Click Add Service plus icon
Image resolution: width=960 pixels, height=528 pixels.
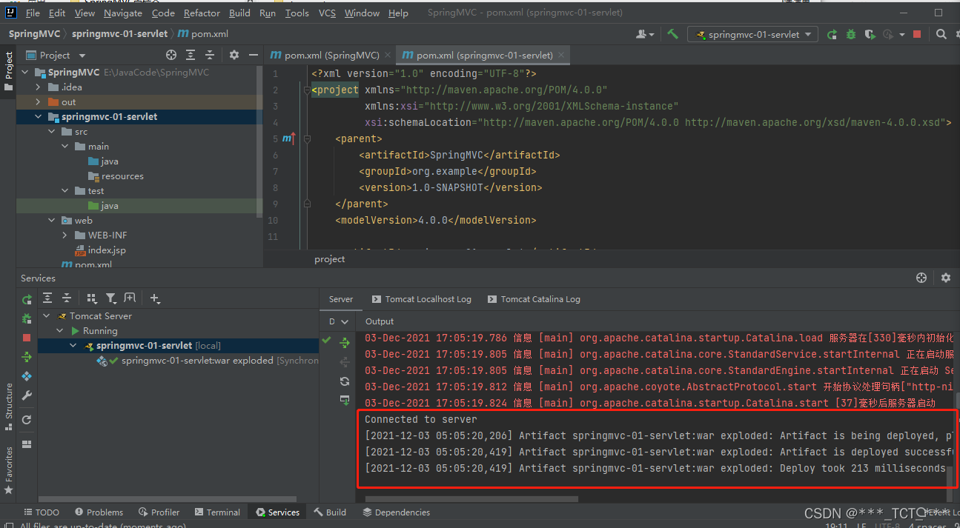click(155, 298)
